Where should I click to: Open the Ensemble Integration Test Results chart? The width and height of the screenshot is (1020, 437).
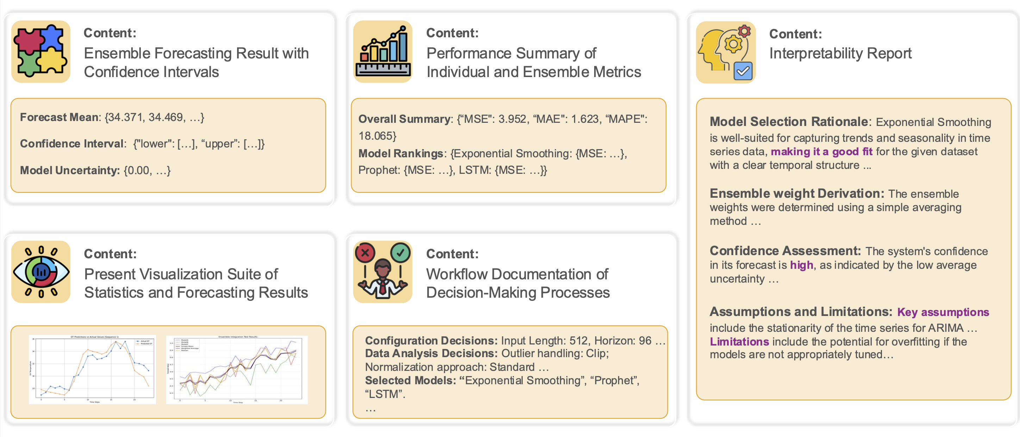[237, 369]
